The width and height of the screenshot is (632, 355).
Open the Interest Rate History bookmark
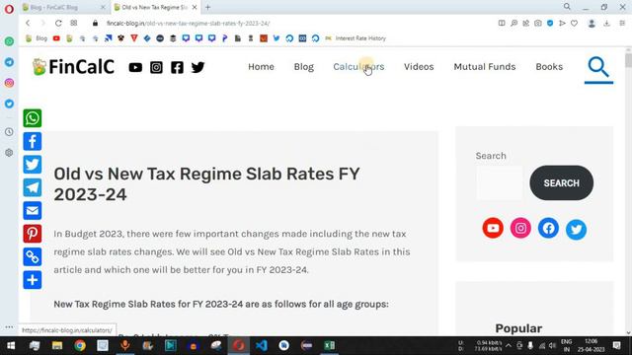click(x=355, y=38)
